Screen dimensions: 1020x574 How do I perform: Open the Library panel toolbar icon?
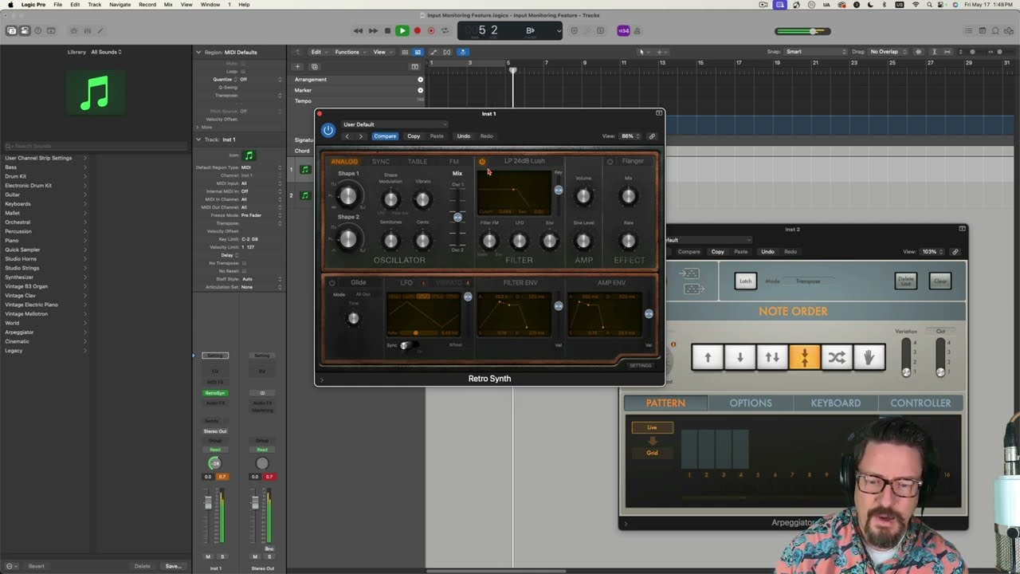[x=11, y=31]
